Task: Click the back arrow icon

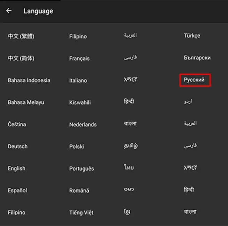Action: tap(9, 11)
